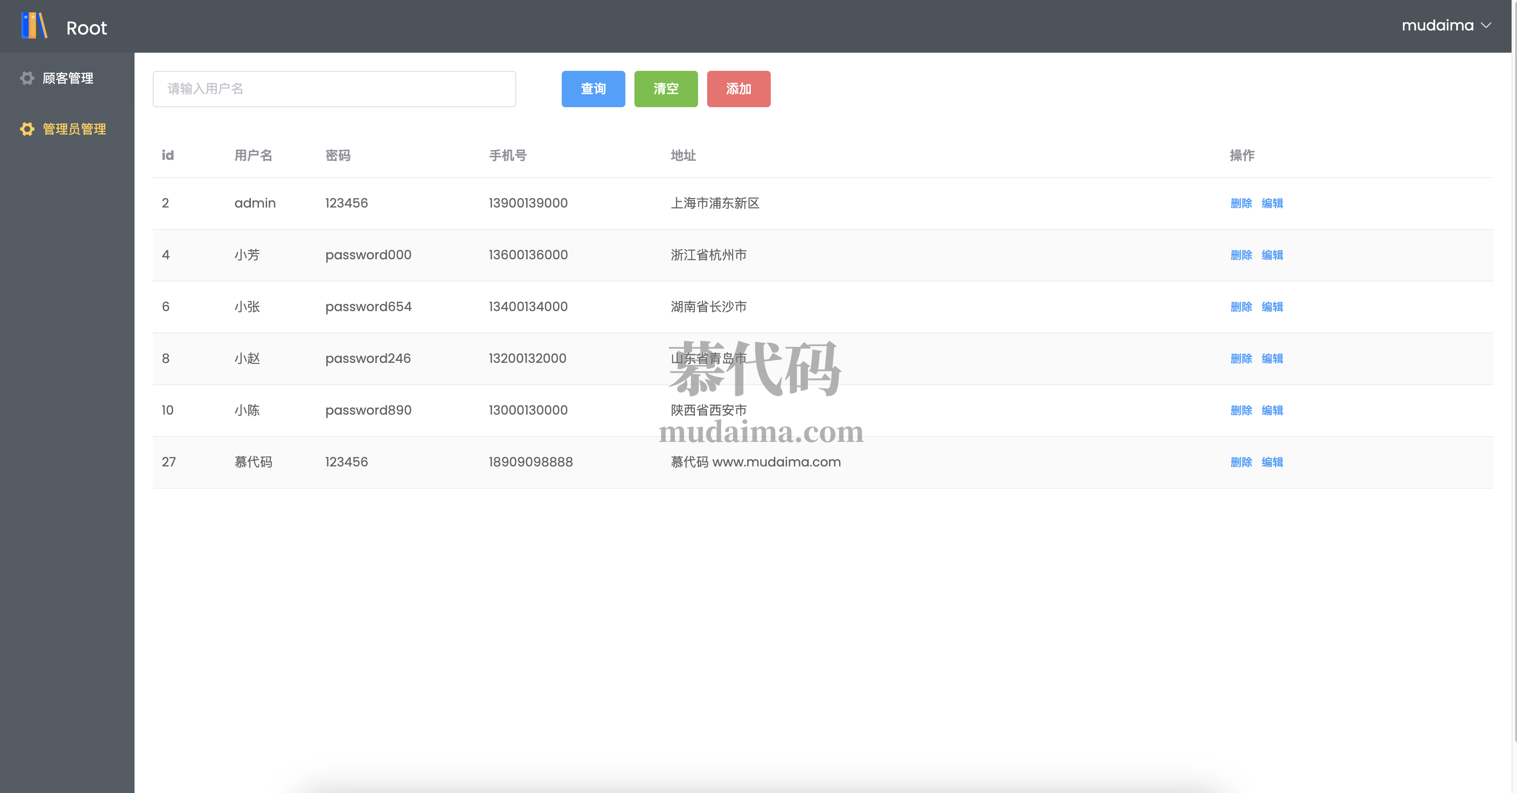This screenshot has width=1517, height=793.
Task: Click the blue 查询 button
Action: coord(593,89)
